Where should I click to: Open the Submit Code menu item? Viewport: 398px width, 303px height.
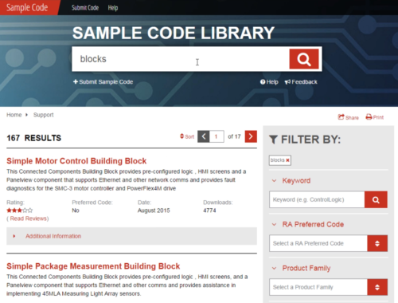(x=85, y=8)
